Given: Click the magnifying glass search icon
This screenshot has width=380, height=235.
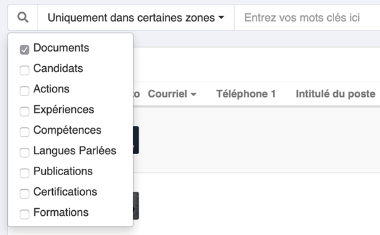Looking at the screenshot, I should click(x=23, y=17).
